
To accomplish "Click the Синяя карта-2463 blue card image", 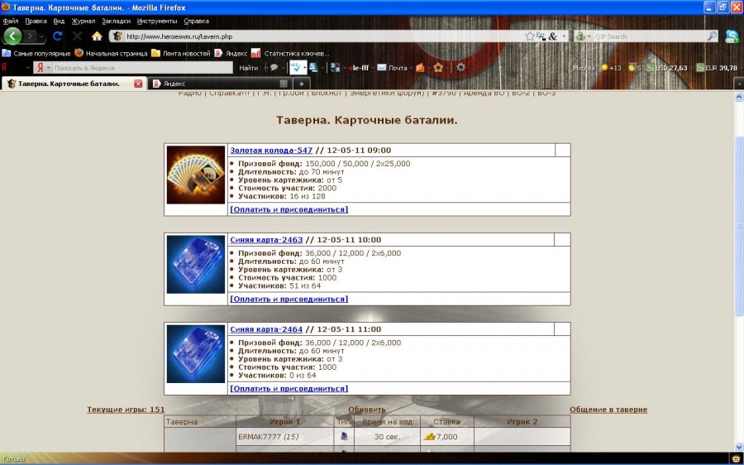I will pyautogui.click(x=196, y=265).
